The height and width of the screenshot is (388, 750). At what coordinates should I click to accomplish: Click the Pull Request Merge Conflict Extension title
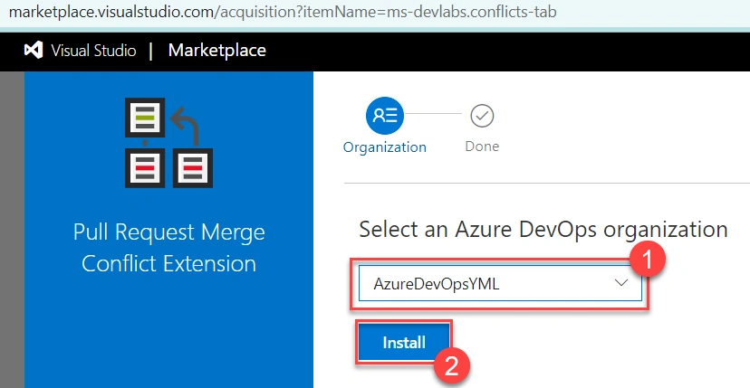point(168,248)
